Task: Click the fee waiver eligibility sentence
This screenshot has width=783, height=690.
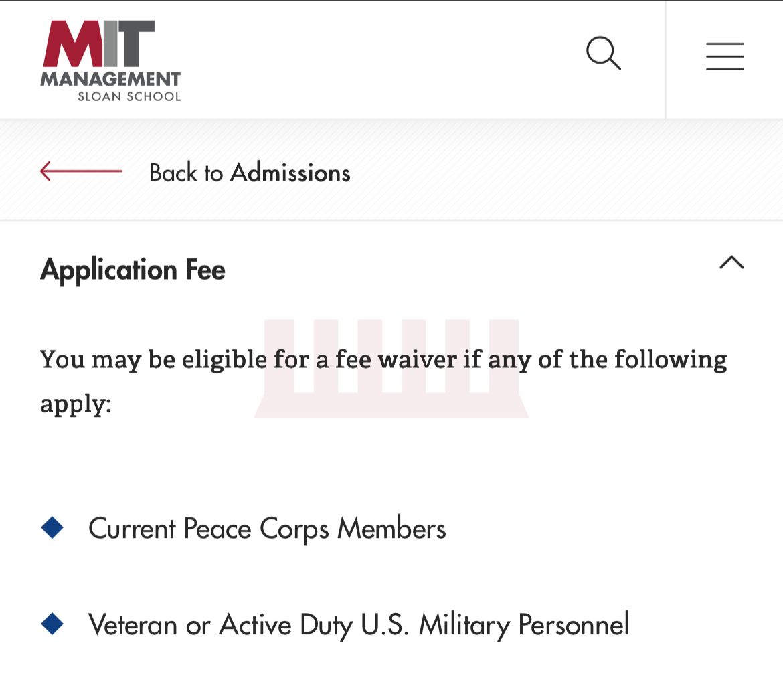Action: tap(383, 360)
